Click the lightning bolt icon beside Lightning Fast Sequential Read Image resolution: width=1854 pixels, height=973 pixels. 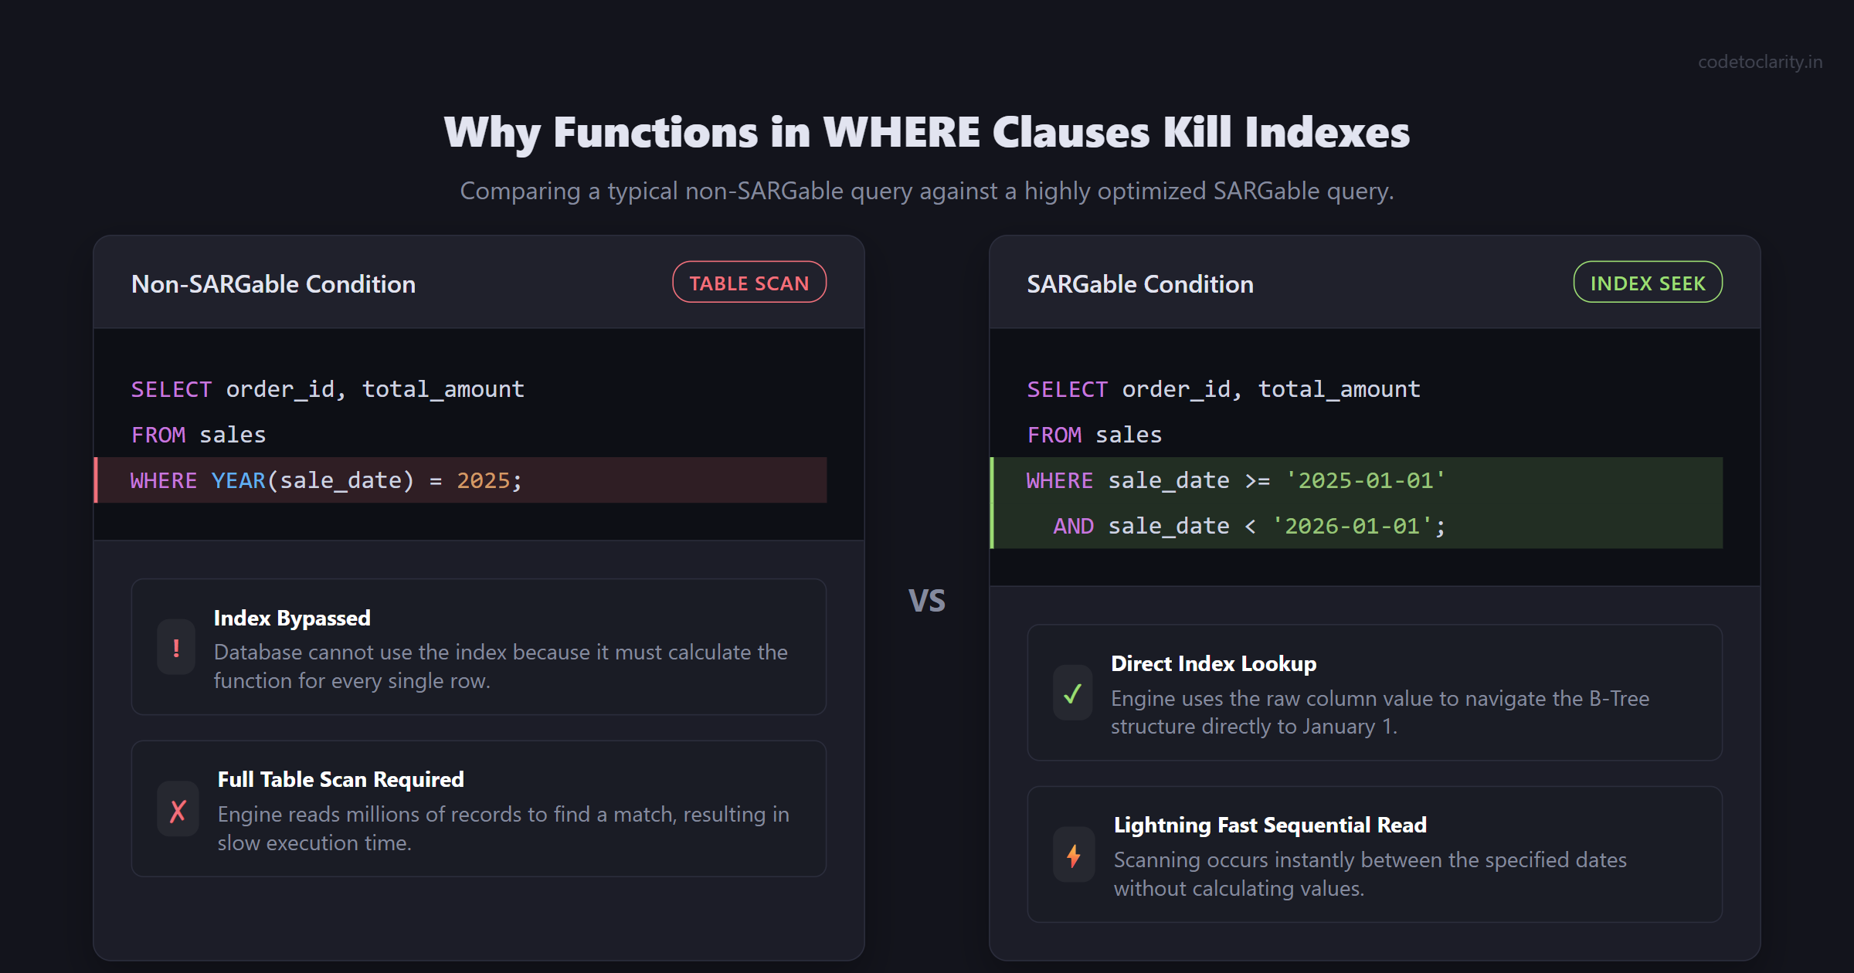(x=1074, y=856)
